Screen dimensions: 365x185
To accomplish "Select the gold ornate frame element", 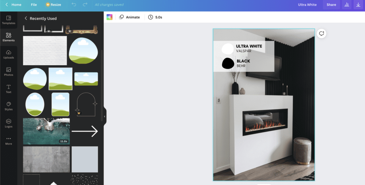I will 82,30.
